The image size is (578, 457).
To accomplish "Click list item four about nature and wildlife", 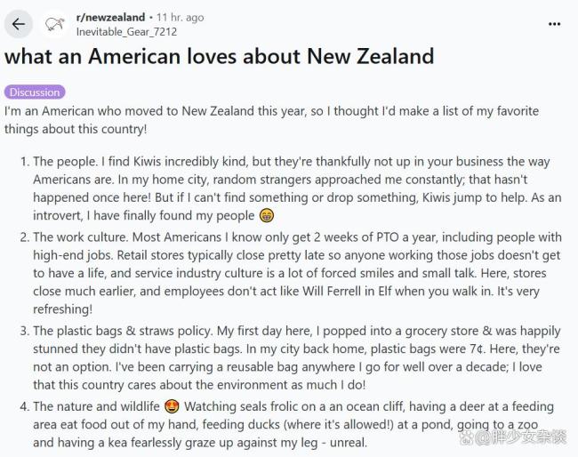I will 287,424.
